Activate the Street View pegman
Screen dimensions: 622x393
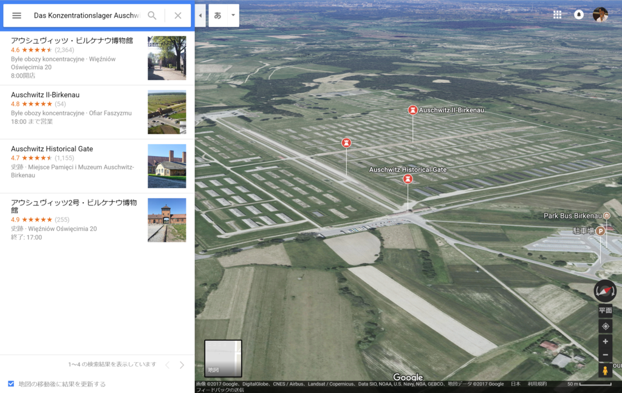pyautogui.click(x=606, y=371)
